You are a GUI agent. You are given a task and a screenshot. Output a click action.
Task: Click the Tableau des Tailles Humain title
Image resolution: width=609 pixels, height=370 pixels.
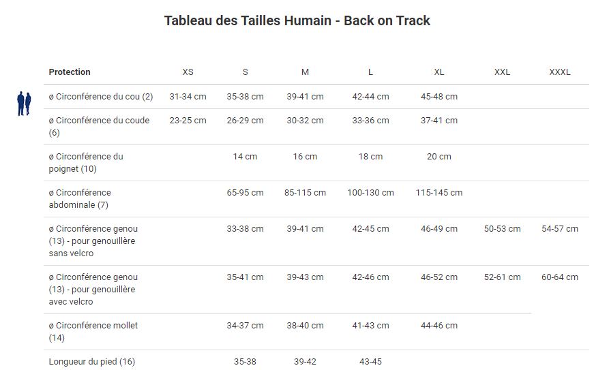click(297, 20)
